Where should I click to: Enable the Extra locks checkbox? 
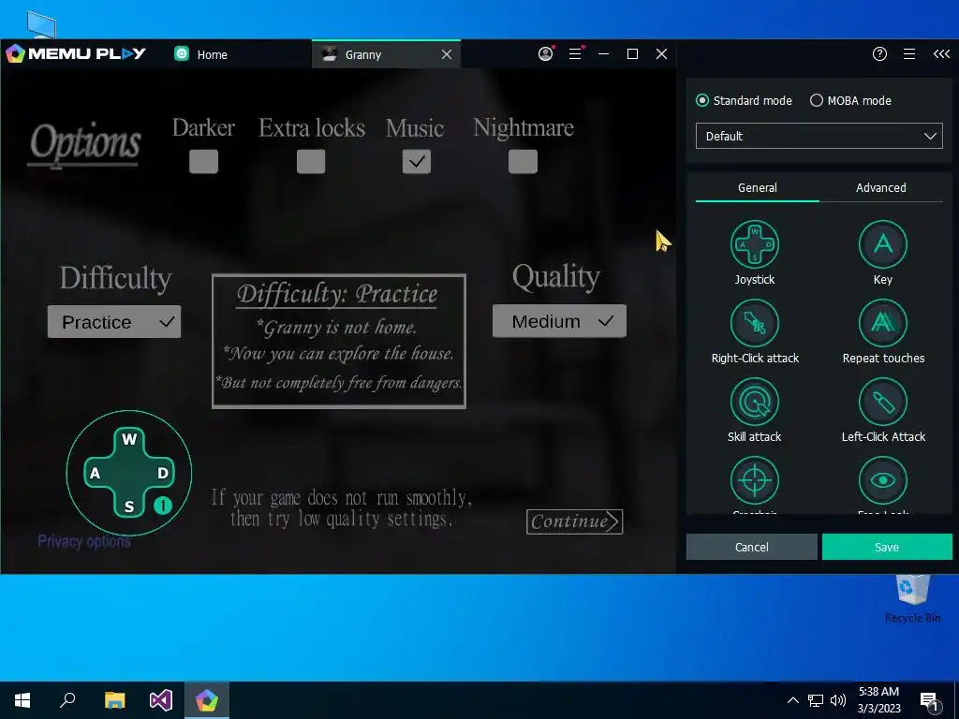[311, 162]
